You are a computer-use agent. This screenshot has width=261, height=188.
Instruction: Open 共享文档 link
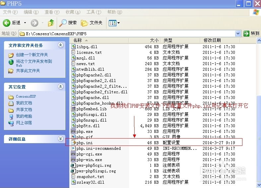(x=24, y=110)
